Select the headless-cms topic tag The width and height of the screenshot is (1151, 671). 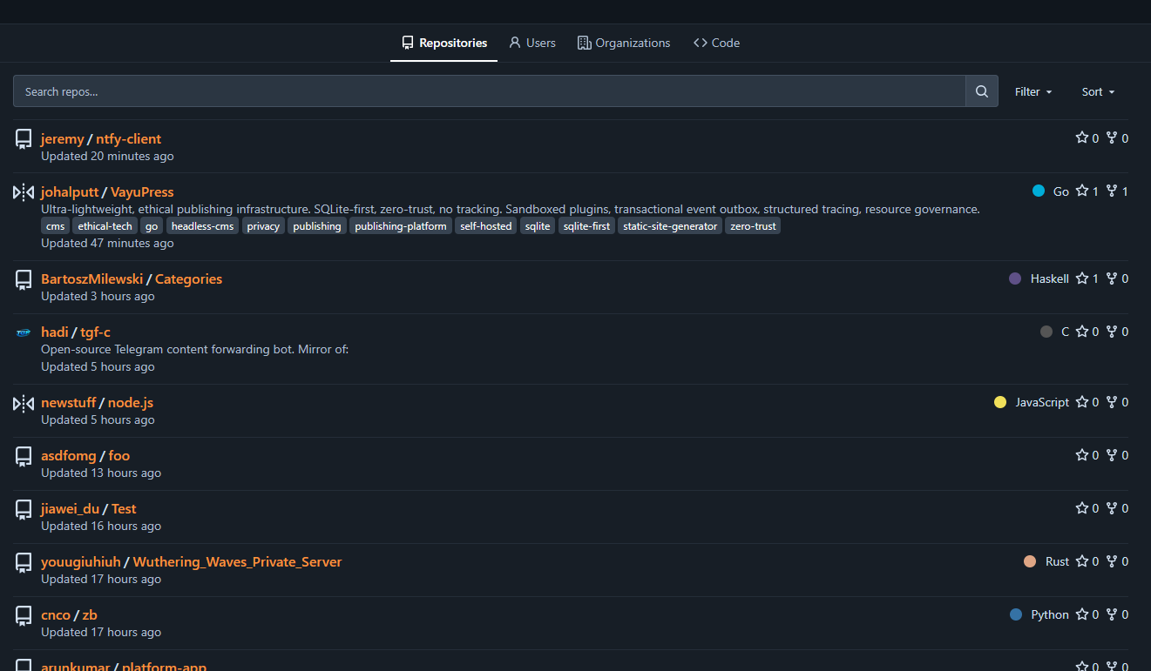(202, 226)
